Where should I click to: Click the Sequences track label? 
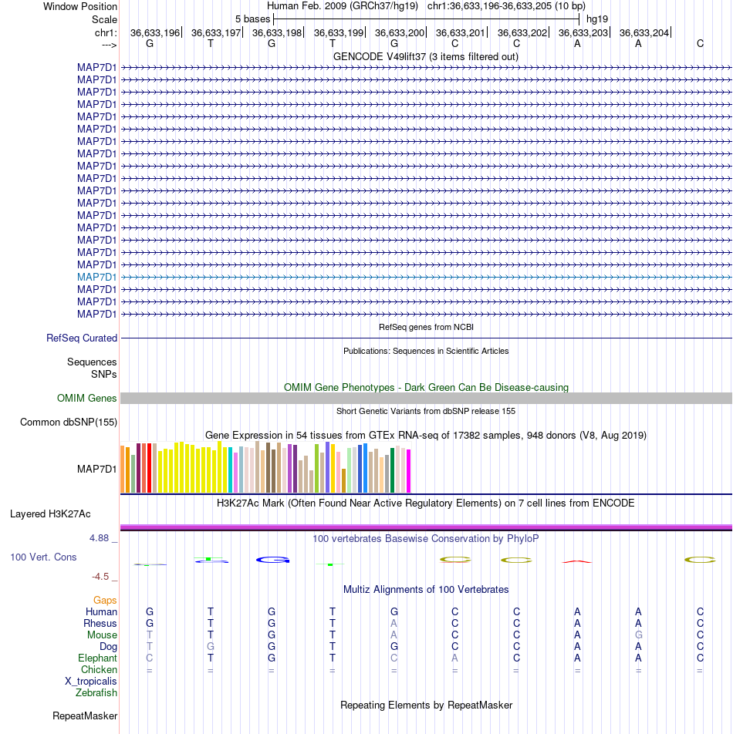(x=92, y=362)
